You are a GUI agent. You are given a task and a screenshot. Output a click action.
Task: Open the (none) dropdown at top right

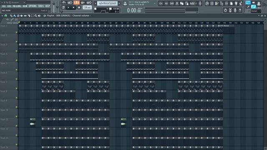(x=256, y=11)
